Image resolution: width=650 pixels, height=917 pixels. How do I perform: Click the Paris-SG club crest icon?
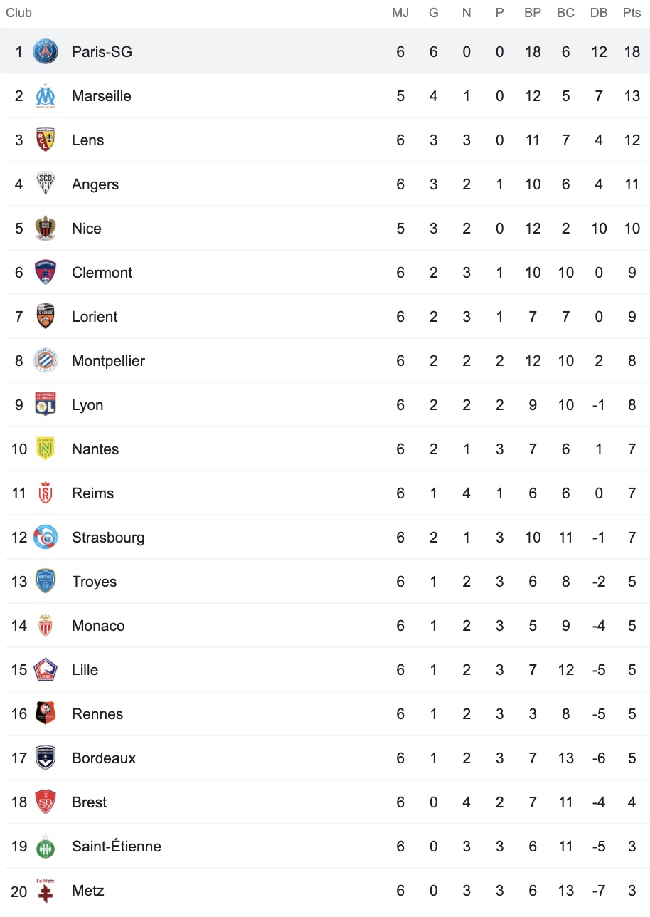pyautogui.click(x=46, y=52)
